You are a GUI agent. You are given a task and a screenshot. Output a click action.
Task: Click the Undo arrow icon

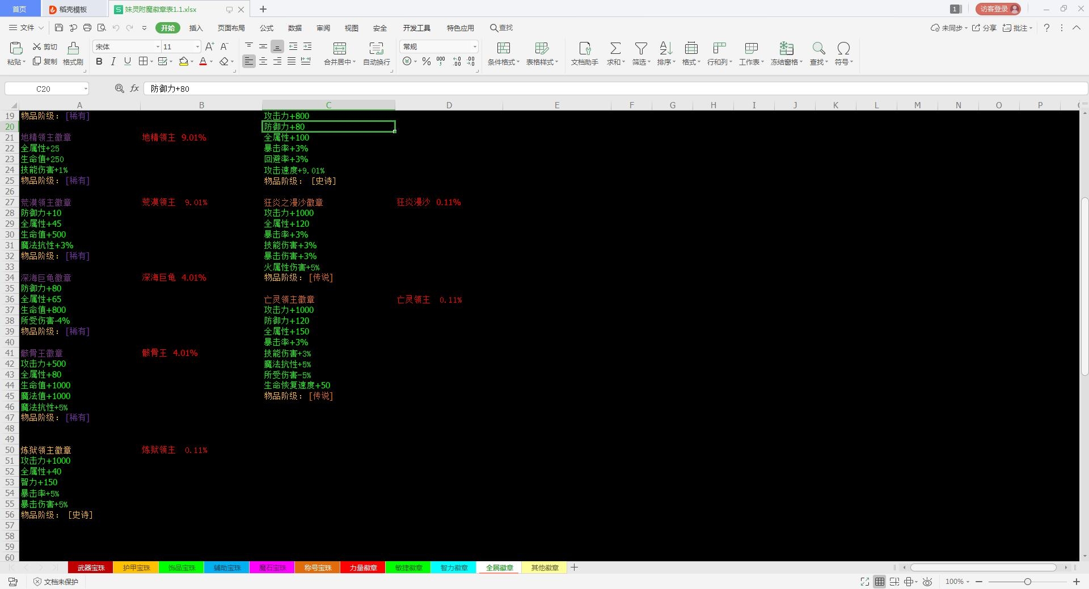tap(116, 28)
